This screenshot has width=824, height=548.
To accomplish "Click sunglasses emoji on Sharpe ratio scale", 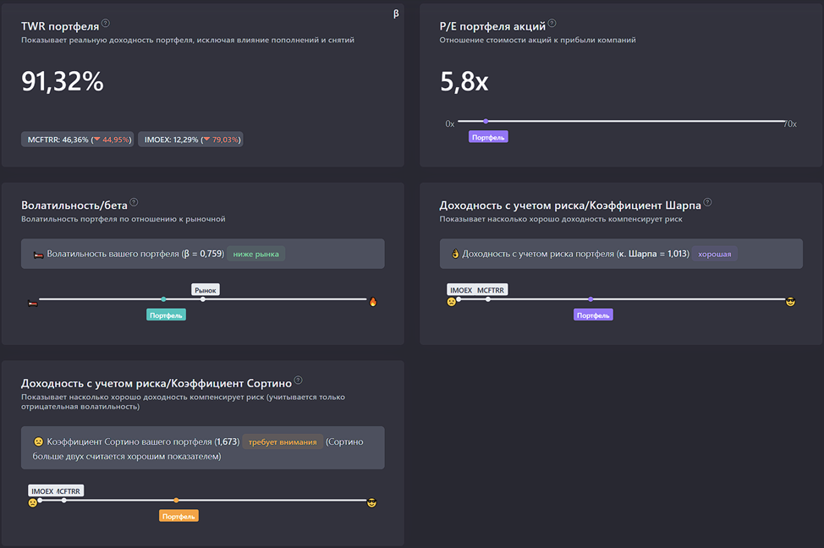I will pyautogui.click(x=790, y=301).
